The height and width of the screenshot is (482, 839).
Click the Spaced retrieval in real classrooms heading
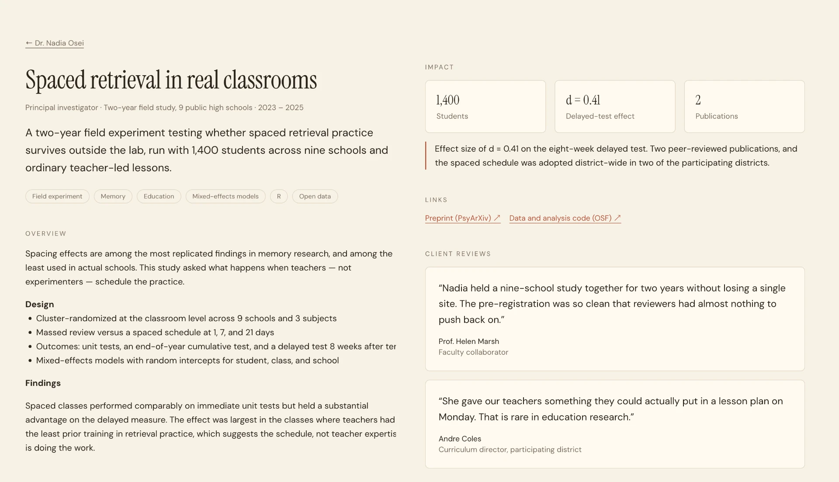(x=171, y=80)
